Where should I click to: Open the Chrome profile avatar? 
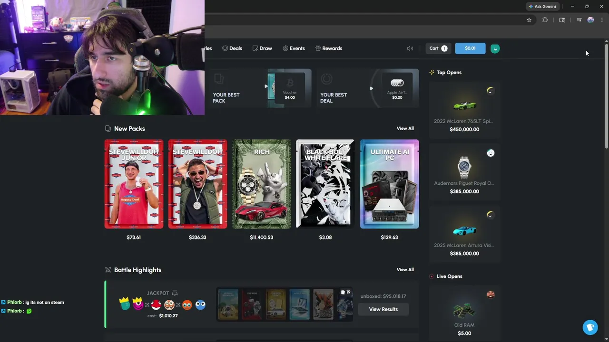coord(590,20)
